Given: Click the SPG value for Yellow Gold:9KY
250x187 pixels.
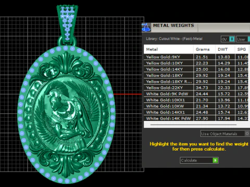Looking at the screenshot, I should click(243, 57).
